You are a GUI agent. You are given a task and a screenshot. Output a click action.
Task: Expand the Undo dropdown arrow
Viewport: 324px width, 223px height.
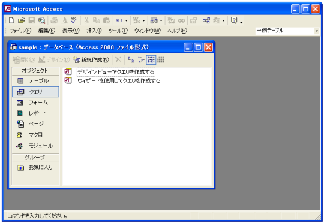coord(126,20)
